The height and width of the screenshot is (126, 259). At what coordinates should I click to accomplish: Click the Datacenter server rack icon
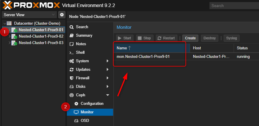click(x=9, y=23)
